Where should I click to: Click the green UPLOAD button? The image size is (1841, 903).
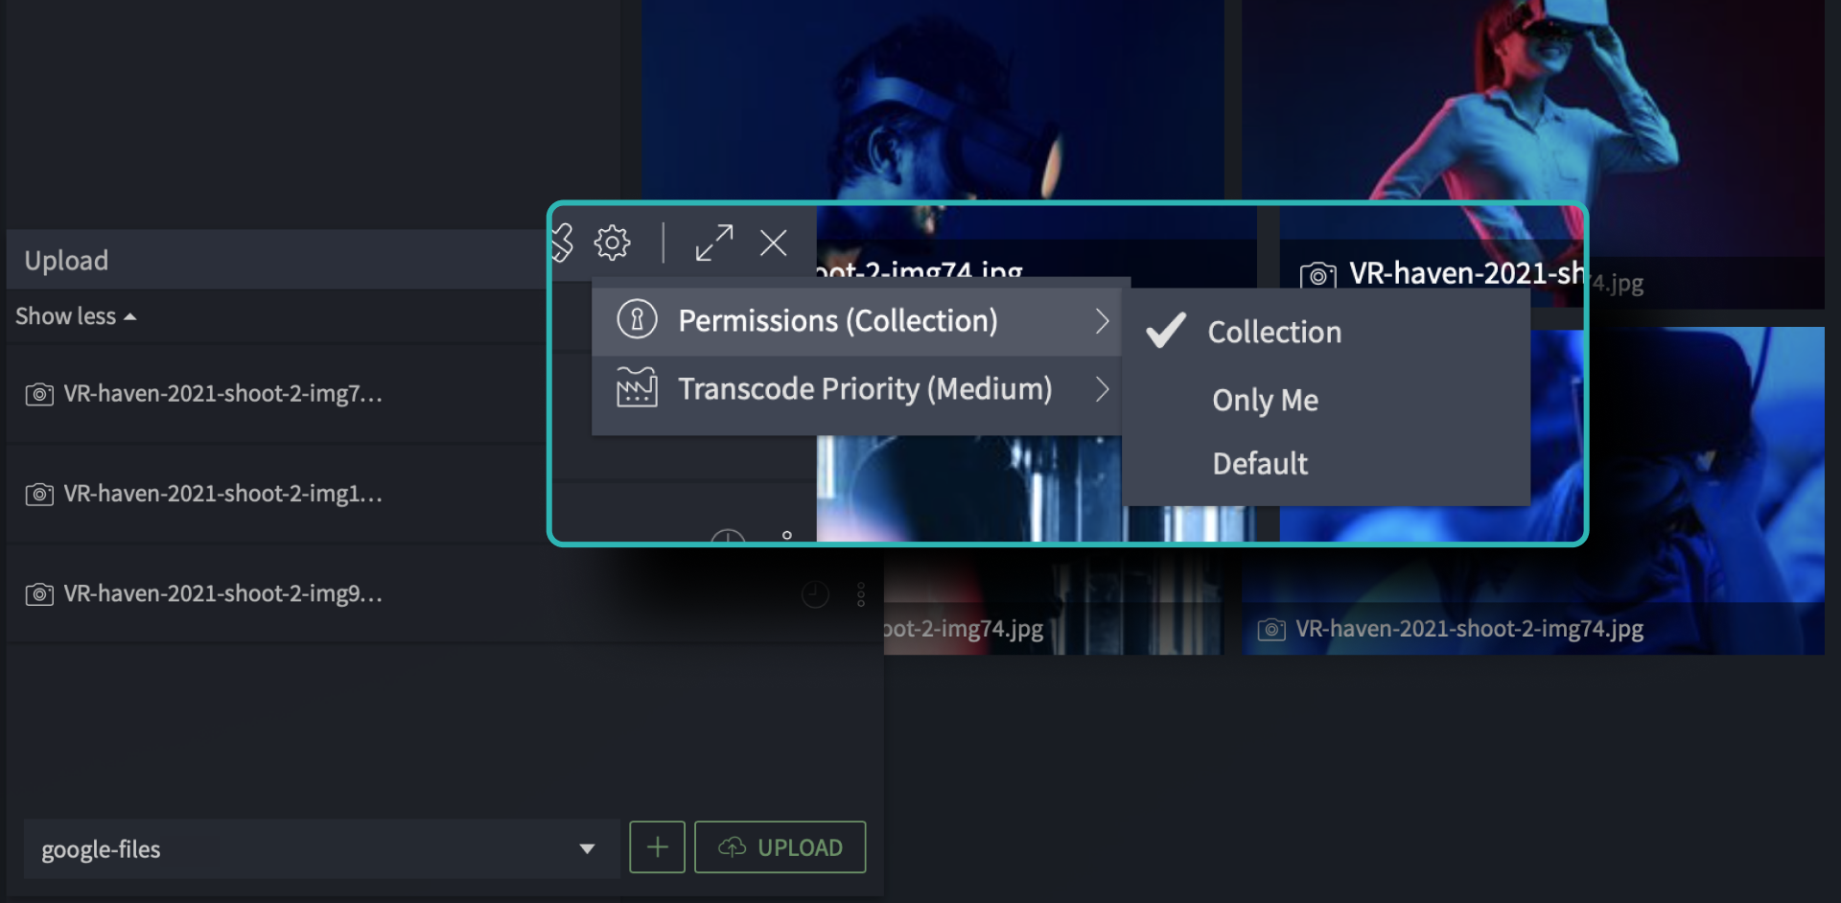click(780, 847)
